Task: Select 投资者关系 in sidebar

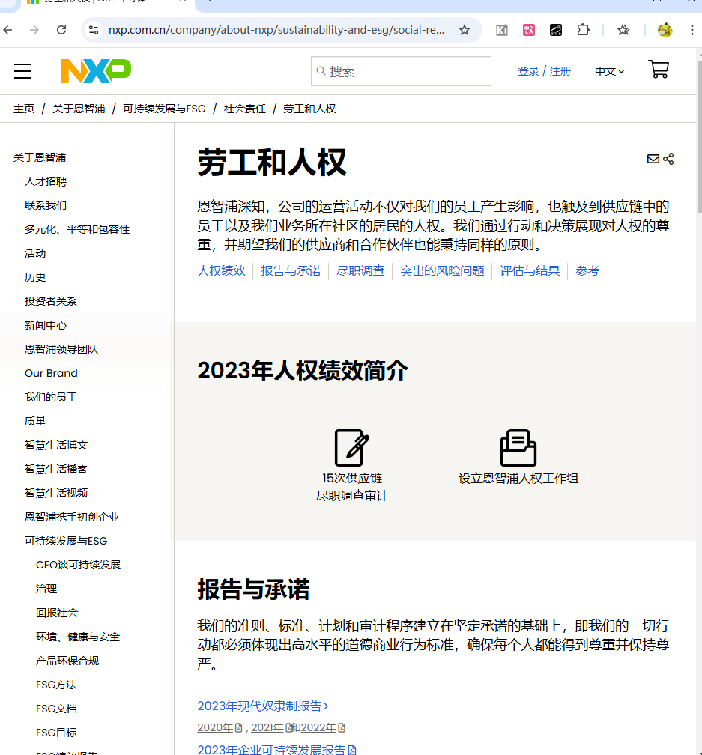Action: pyautogui.click(x=51, y=301)
